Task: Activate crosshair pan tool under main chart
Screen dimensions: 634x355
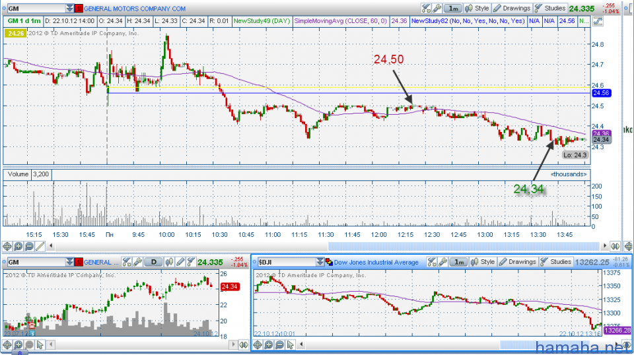Action: 7,246
